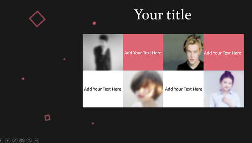This screenshot has width=252, height=143.
Task: Click pink text cell above purple-haired woman photo
Action: point(223,52)
